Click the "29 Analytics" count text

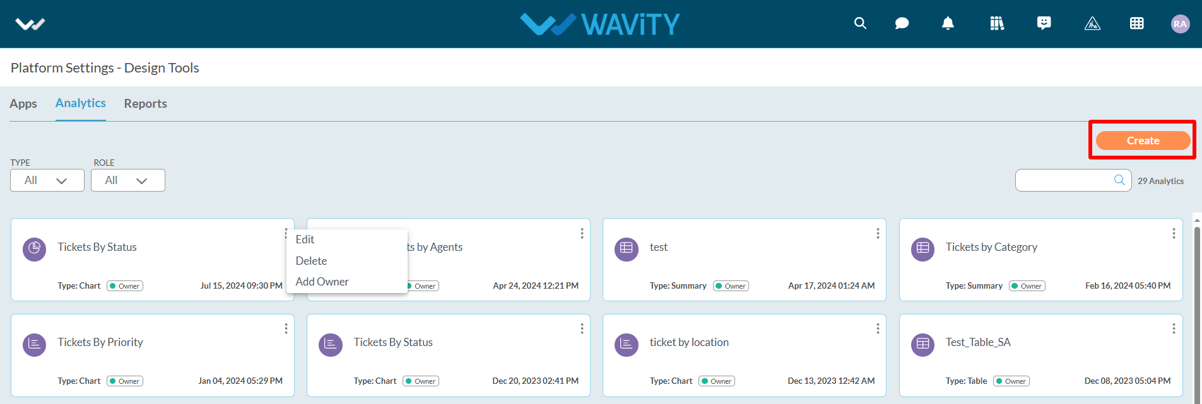[x=1160, y=181]
